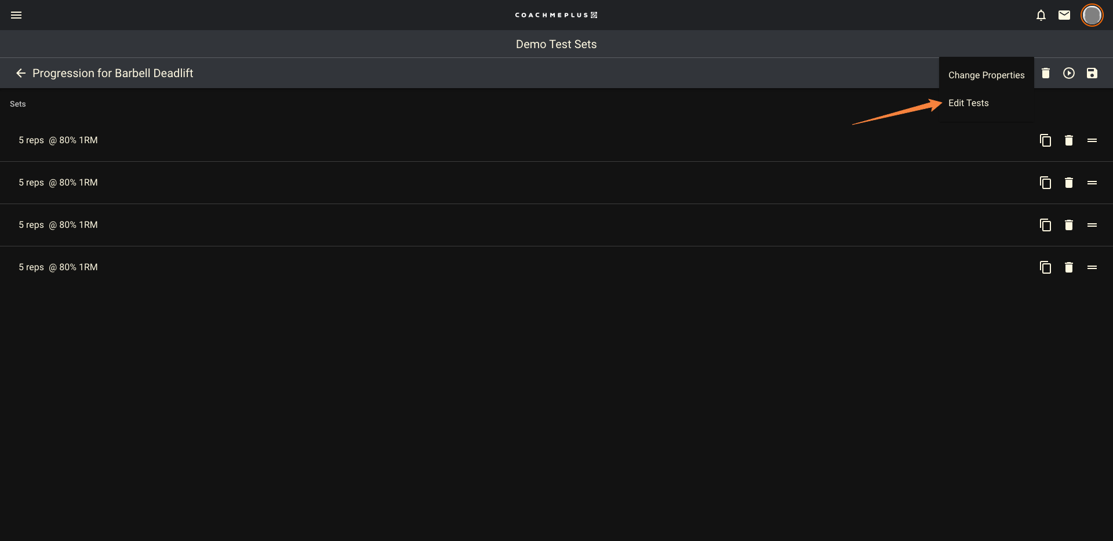Copy the third set with its duplicate icon
The width and height of the screenshot is (1113, 541).
(x=1045, y=225)
